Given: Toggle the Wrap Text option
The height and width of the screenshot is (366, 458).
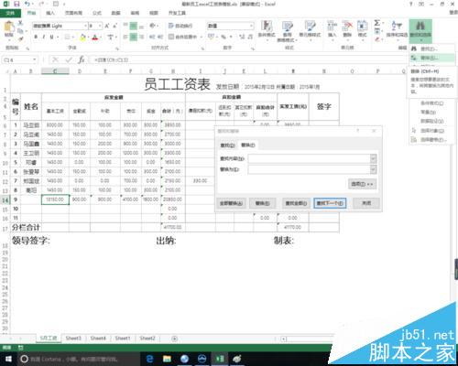Looking at the screenshot, I should click(180, 26).
